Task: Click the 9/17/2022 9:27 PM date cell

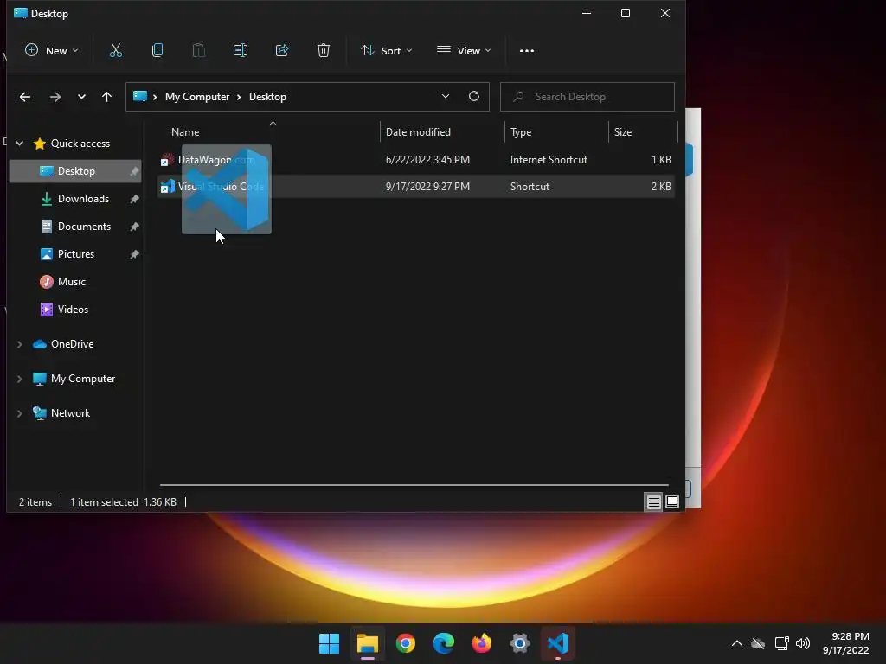Action: [427, 187]
